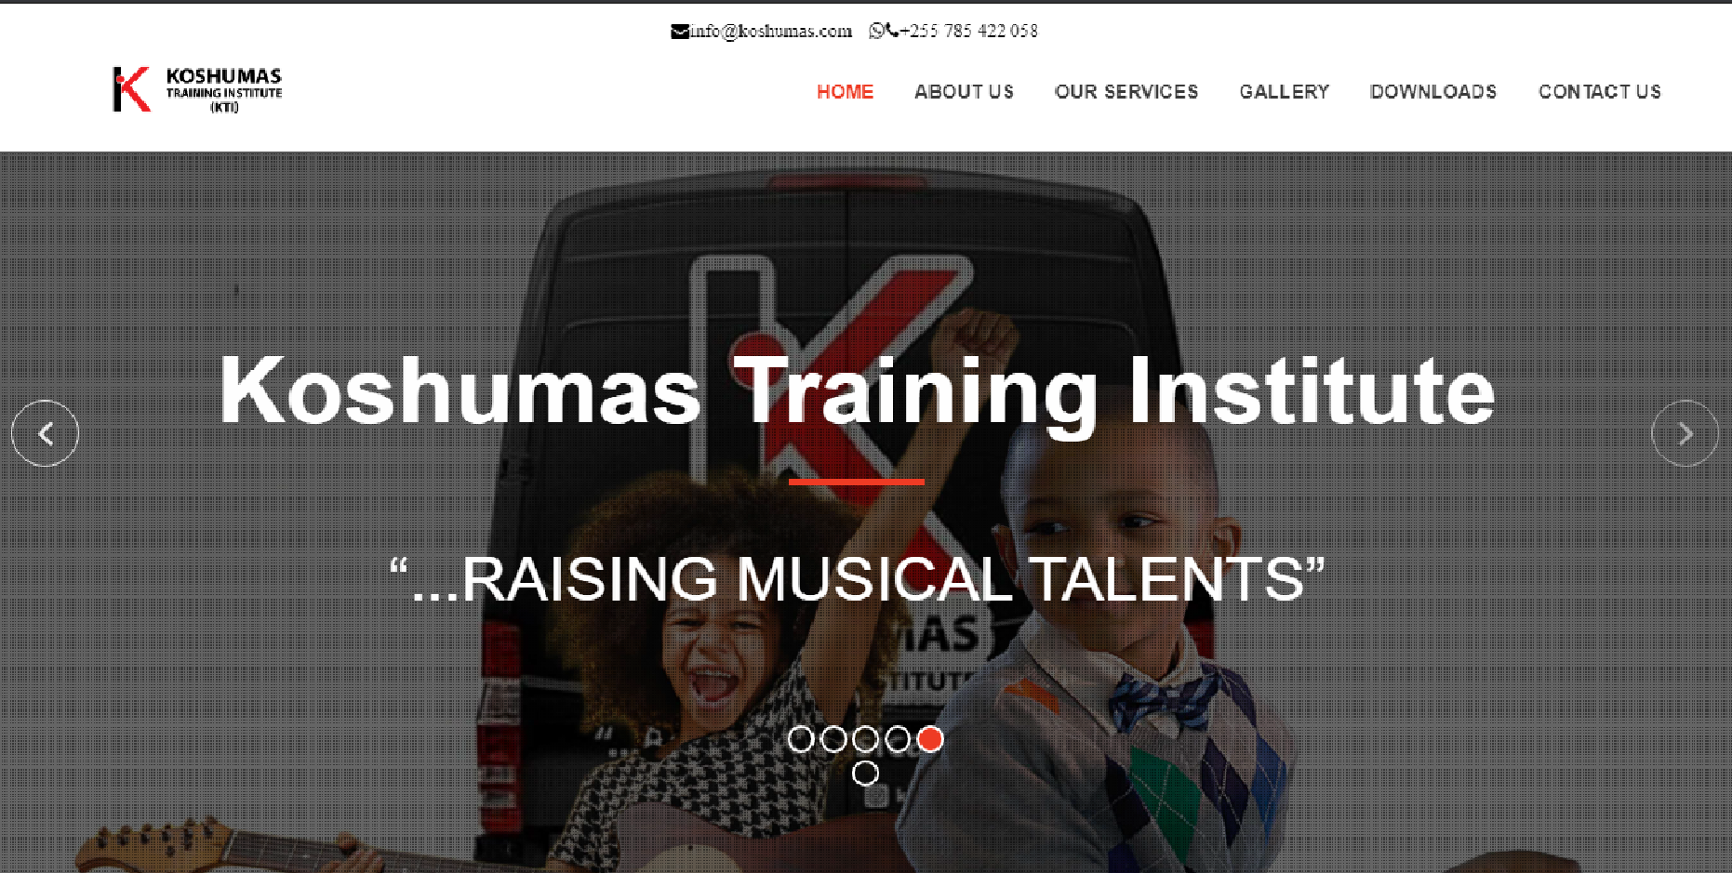Click the +255 785 422 058 phone link
This screenshot has height=873, width=1732.
[x=968, y=31]
